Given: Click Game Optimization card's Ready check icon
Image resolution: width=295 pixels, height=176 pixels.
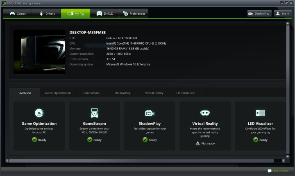Looking at the screenshot, I should pyautogui.click(x=34, y=140).
